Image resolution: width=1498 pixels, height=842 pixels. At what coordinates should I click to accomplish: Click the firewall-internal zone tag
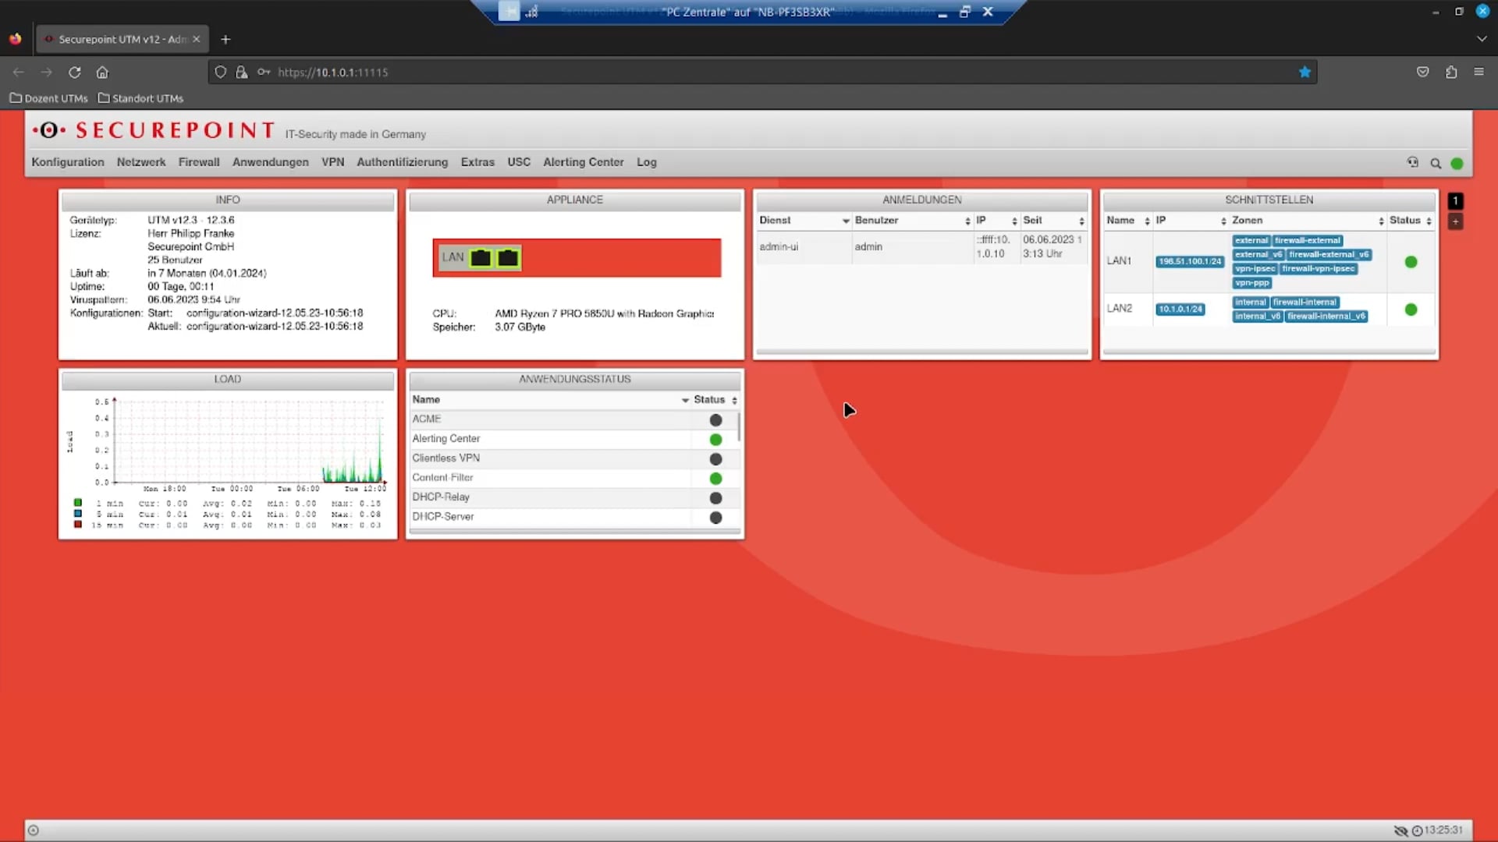point(1305,302)
